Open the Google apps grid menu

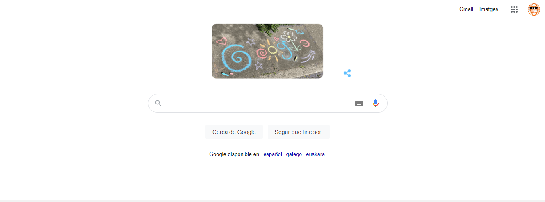514,9
